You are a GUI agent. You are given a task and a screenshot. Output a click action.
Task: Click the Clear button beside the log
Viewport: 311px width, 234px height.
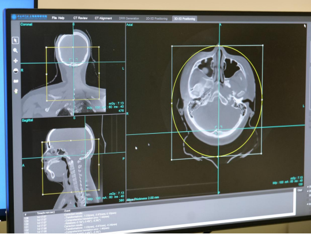coord(299,190)
